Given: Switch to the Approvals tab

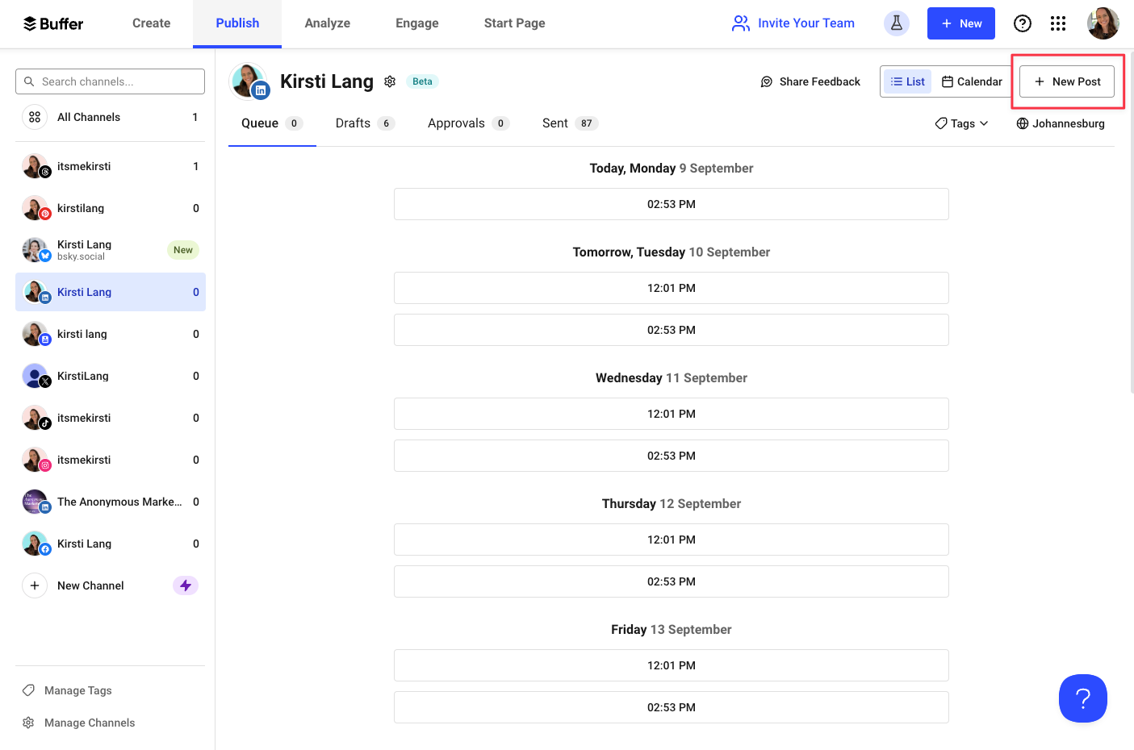Looking at the screenshot, I should coord(468,123).
